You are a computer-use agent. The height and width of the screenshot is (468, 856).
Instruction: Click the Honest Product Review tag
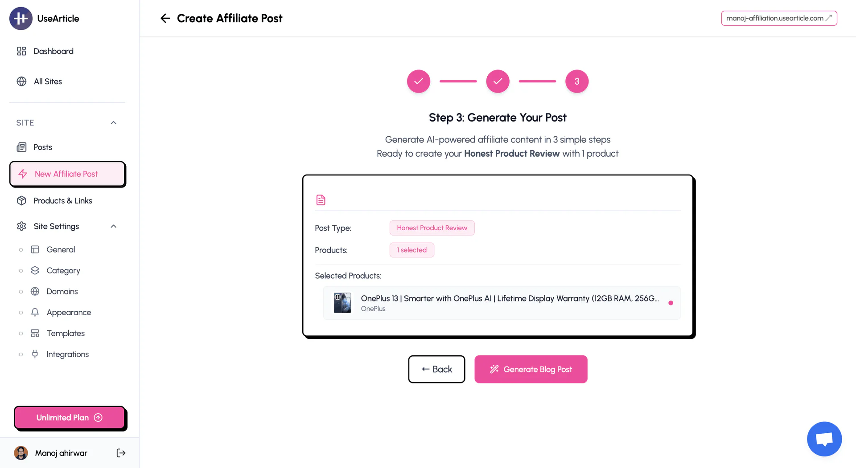[432, 228]
